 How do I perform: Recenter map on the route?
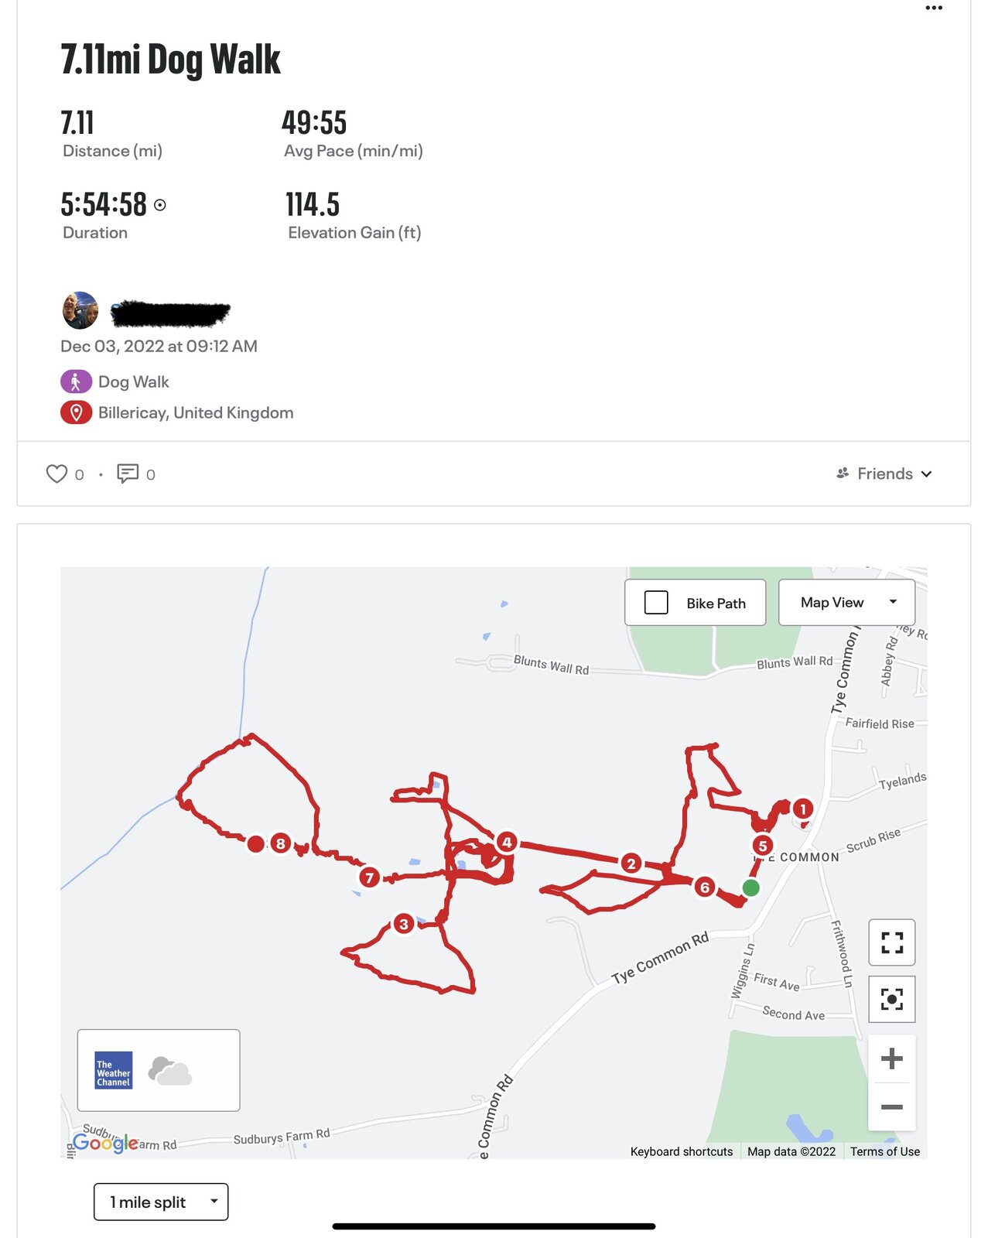(x=891, y=999)
